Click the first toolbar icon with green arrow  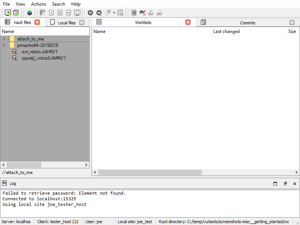[x=7, y=13]
